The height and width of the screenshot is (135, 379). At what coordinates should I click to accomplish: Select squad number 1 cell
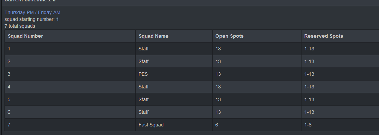(70, 49)
